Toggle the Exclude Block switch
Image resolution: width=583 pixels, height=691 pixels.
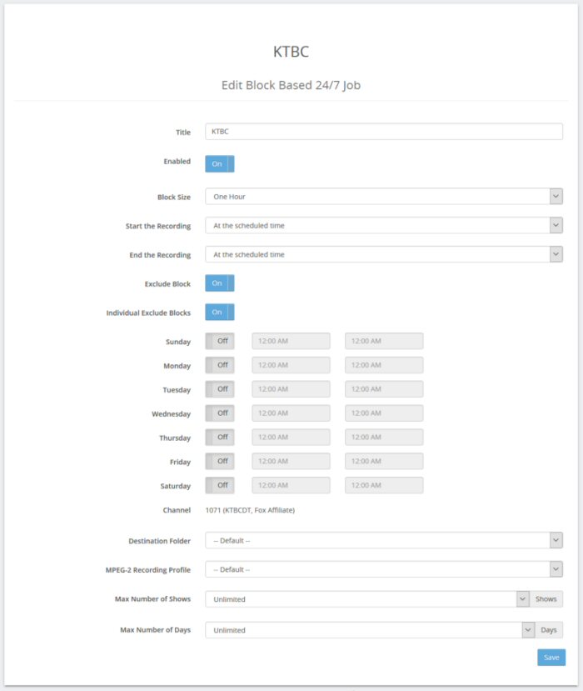(220, 283)
